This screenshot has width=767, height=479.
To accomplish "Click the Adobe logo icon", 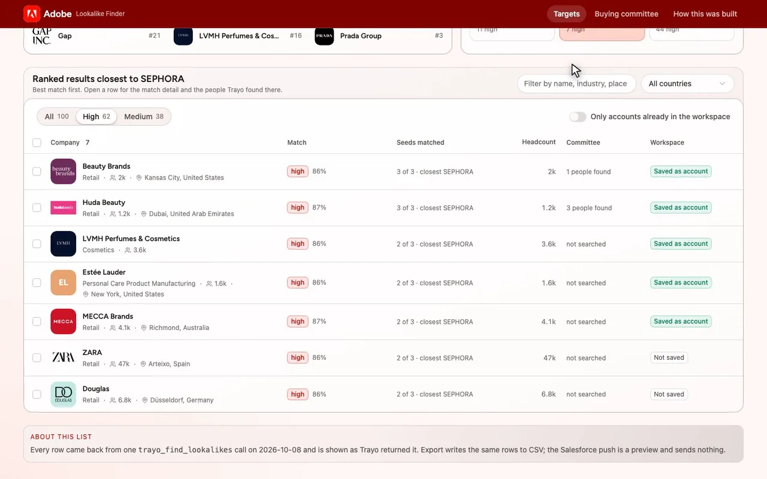I will point(32,14).
